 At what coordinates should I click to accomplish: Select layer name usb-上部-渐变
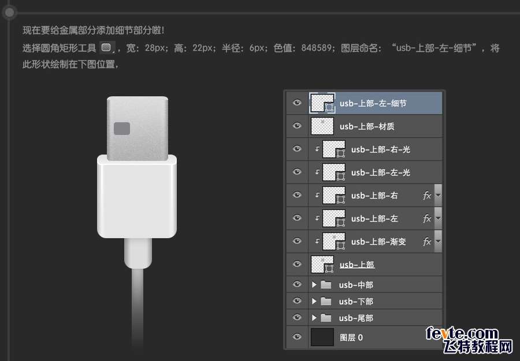[378, 242]
